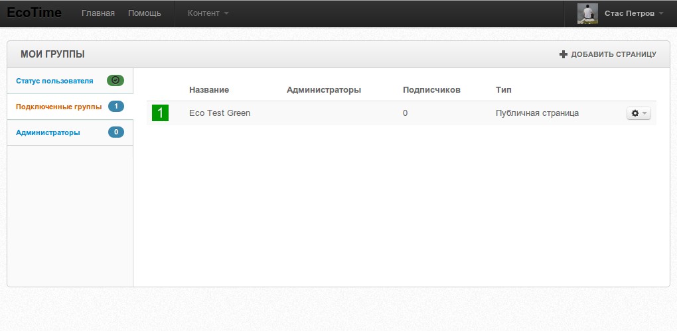Open the Eco Test Green group
Viewport: 677px width, 331px height.
(x=220, y=113)
